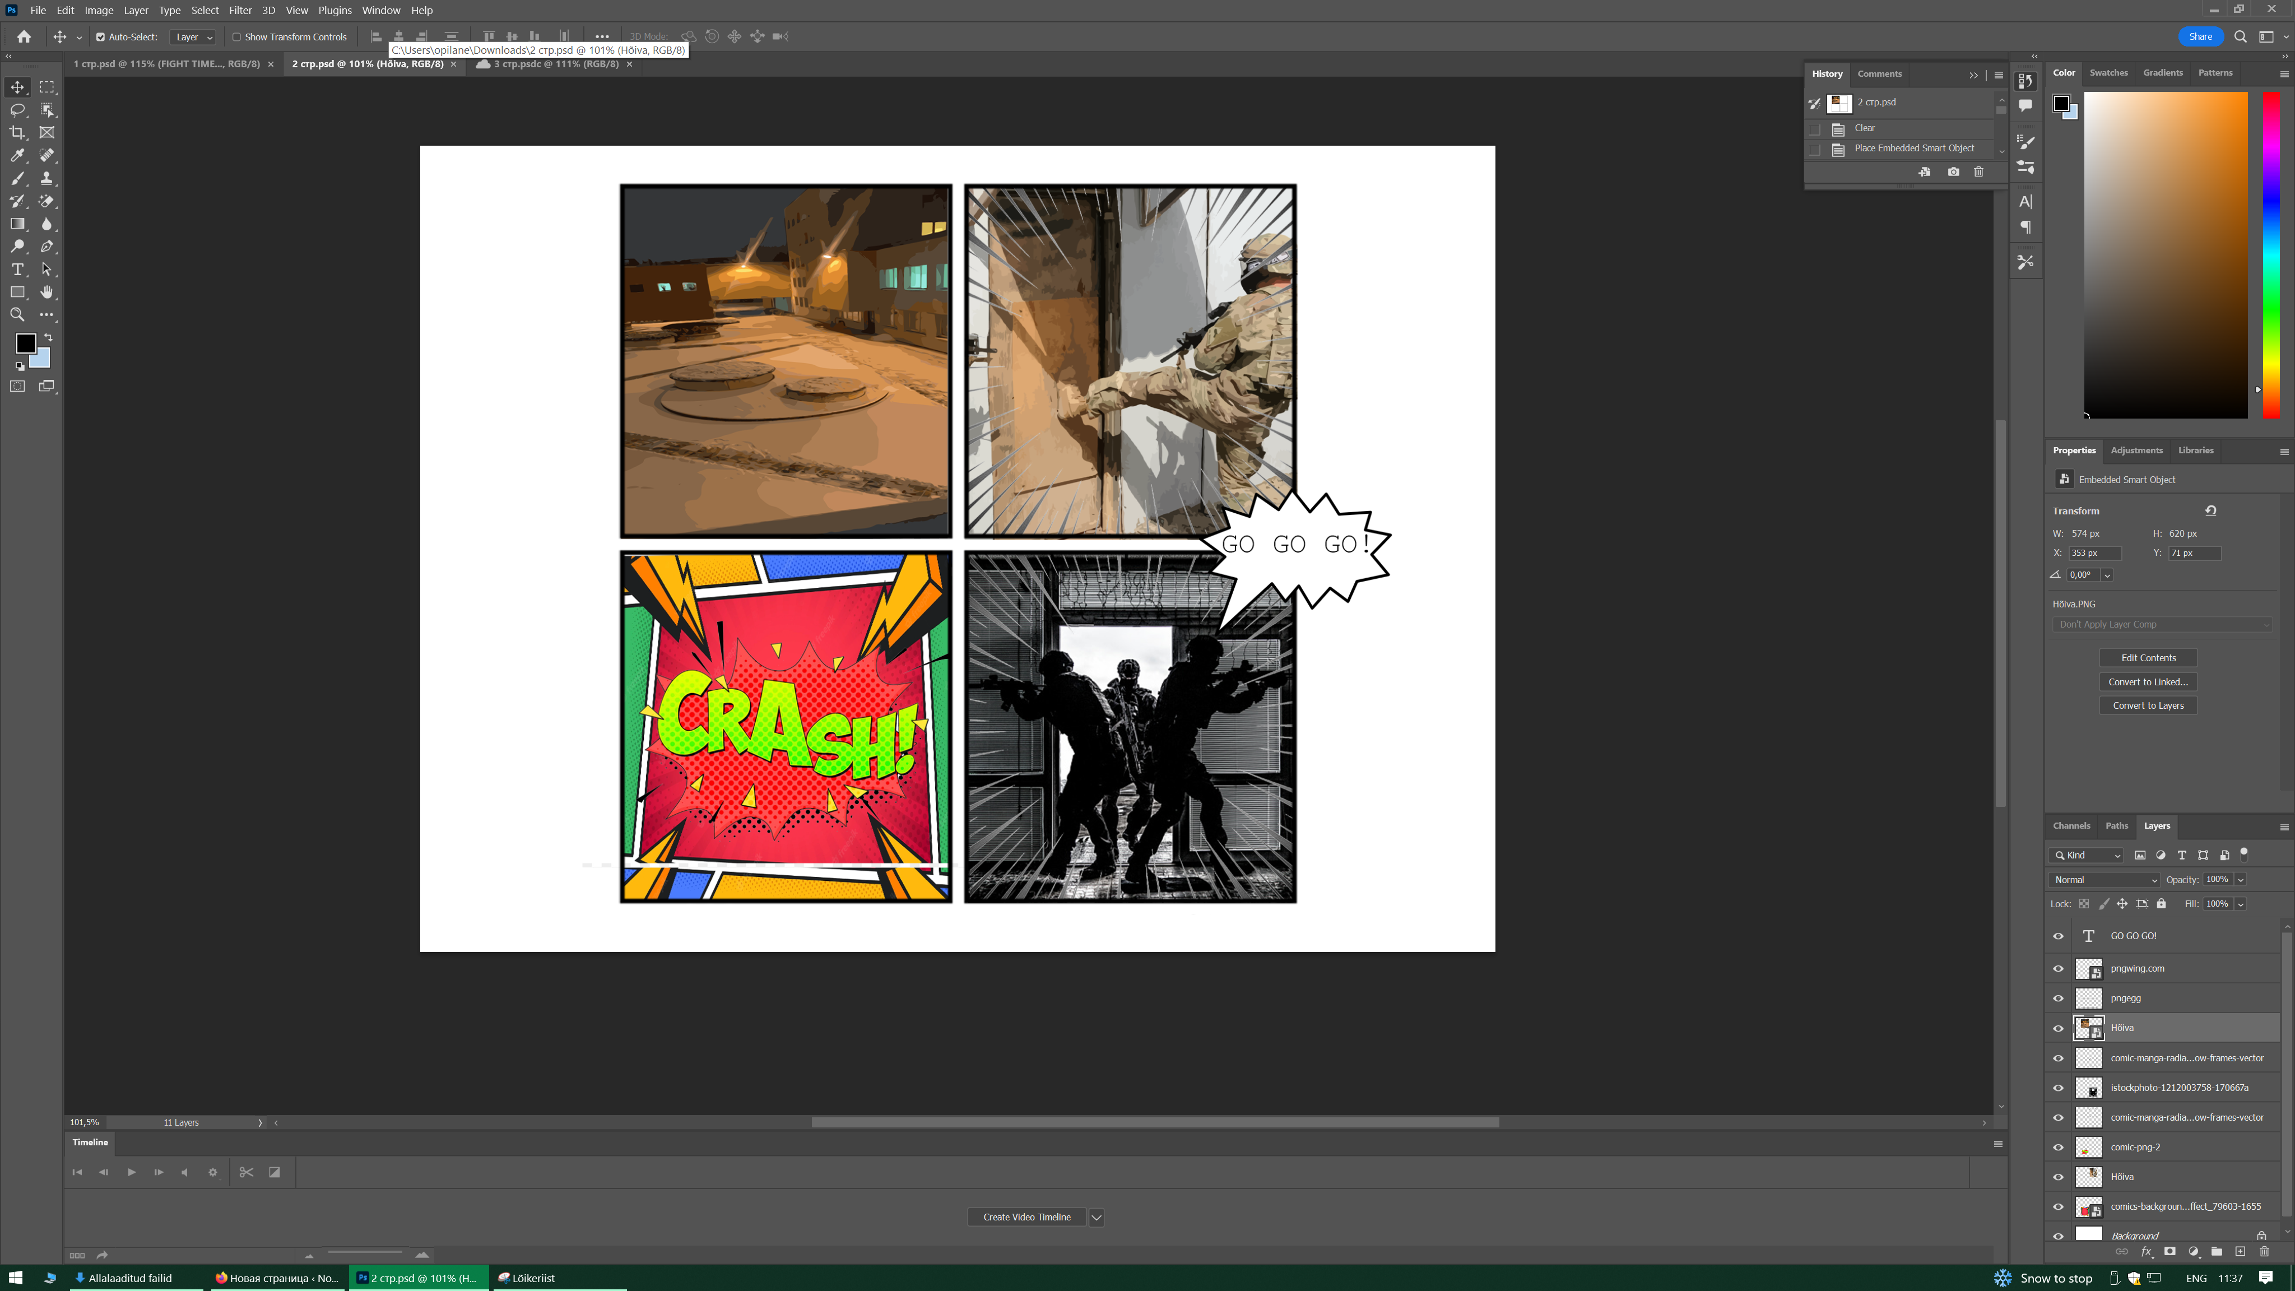Click the hue spectrum slider in Color panel
The width and height of the screenshot is (2295, 1291).
pyautogui.click(x=2271, y=255)
